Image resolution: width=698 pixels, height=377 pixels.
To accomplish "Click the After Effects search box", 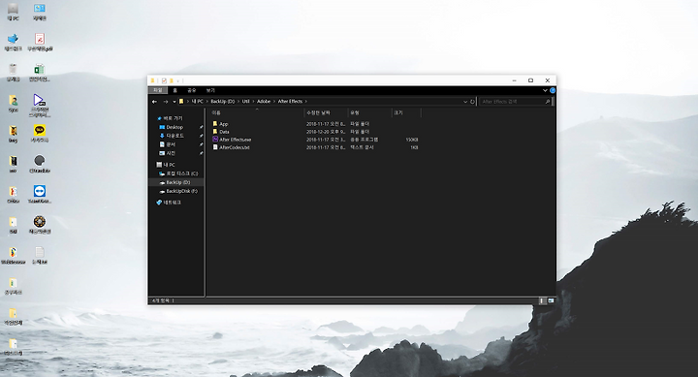I will [516, 102].
